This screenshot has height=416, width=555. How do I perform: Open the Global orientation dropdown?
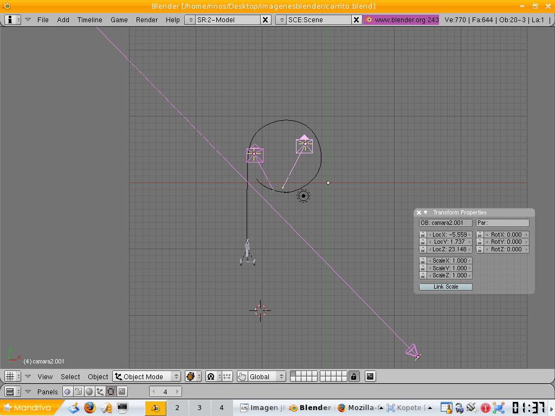pos(266,376)
